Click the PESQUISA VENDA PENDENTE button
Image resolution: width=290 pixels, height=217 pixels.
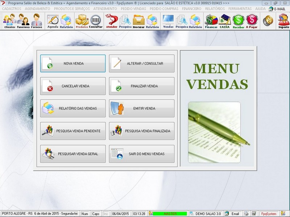[x=73, y=131]
